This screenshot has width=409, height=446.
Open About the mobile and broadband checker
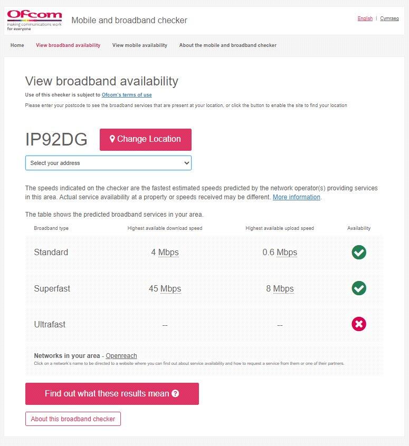pyautogui.click(x=228, y=45)
